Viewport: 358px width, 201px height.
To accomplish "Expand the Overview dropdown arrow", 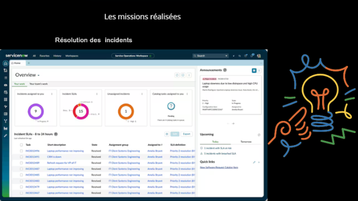I will (38, 75).
